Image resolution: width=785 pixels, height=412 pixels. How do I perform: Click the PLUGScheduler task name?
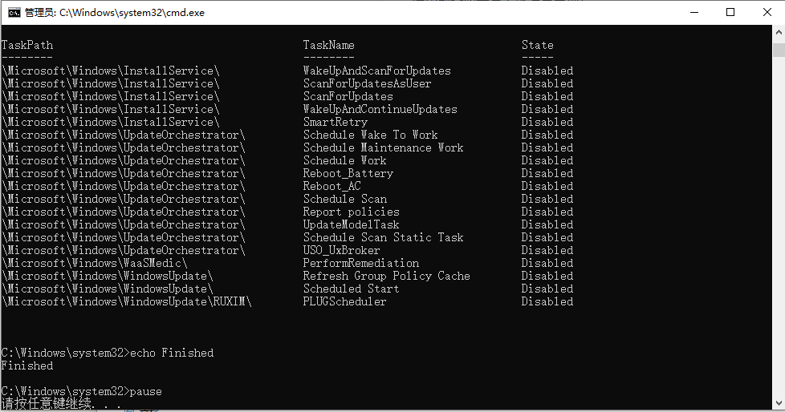pos(345,301)
